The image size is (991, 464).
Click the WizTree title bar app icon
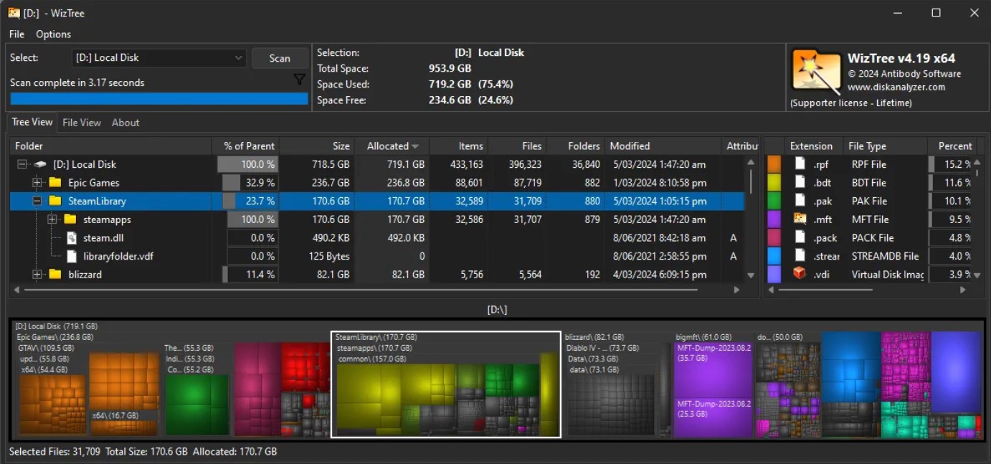pos(14,13)
